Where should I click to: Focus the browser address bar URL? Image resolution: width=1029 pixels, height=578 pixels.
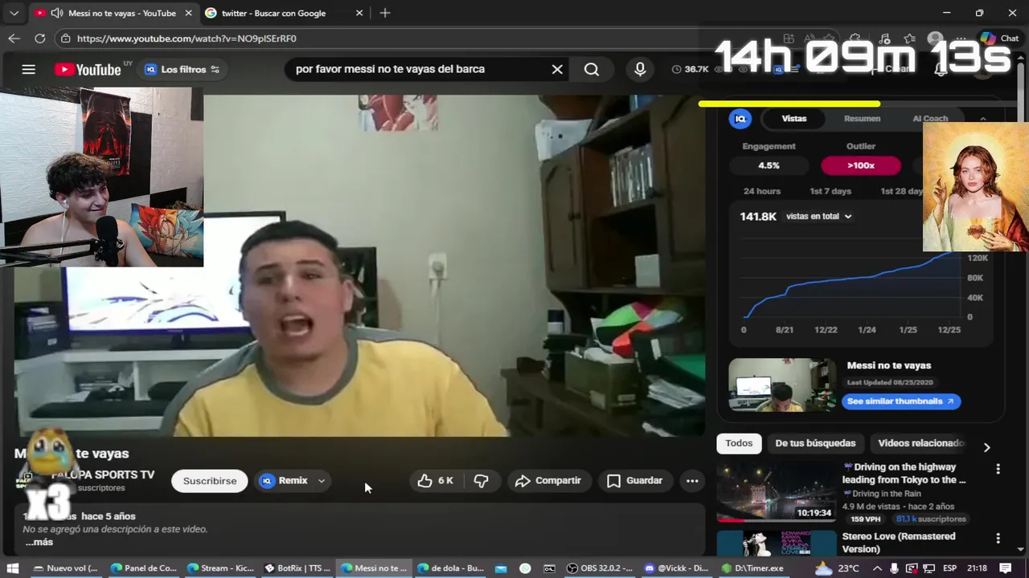click(187, 39)
